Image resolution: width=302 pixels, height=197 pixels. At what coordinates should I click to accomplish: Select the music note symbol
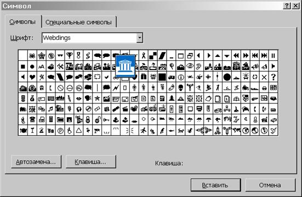[x=51, y=109]
